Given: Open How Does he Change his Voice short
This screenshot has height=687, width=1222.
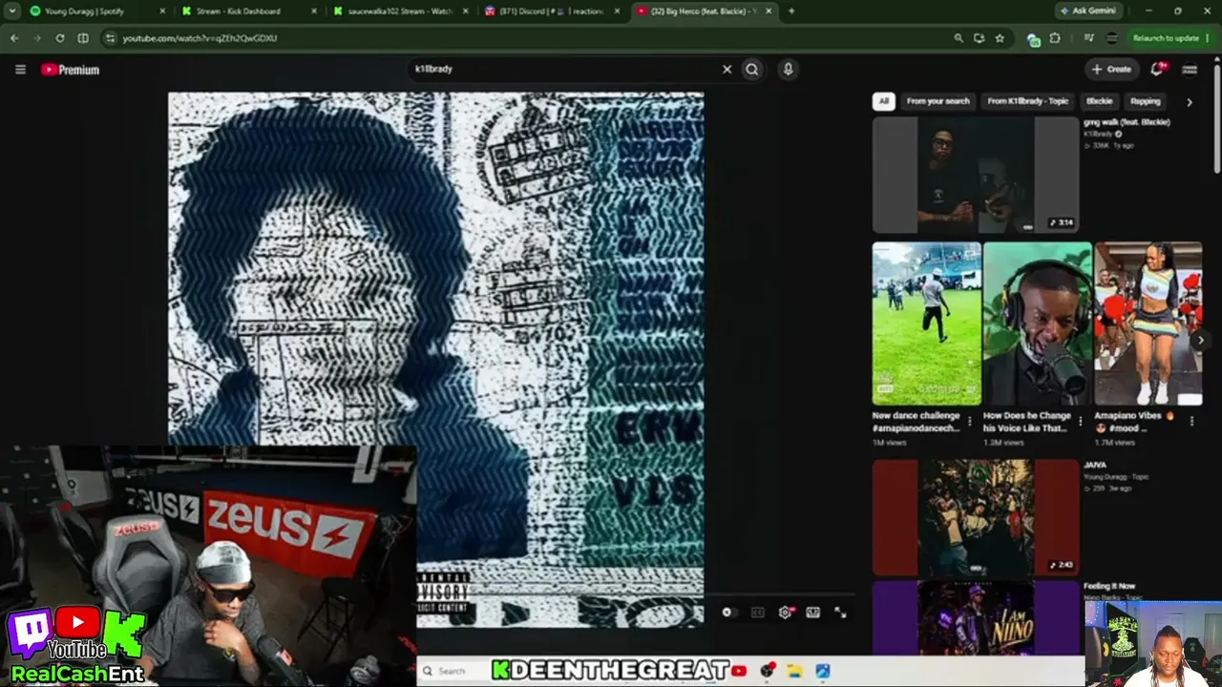Looking at the screenshot, I should [1038, 323].
